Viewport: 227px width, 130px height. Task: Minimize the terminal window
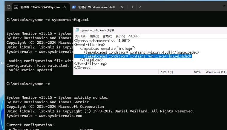(224, 6)
